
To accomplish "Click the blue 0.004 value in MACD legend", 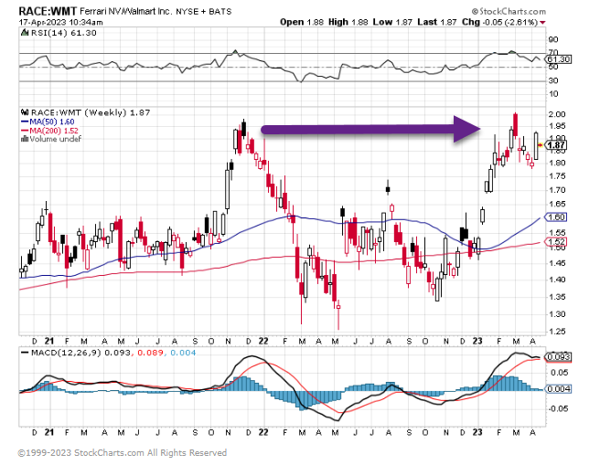I will point(183,353).
